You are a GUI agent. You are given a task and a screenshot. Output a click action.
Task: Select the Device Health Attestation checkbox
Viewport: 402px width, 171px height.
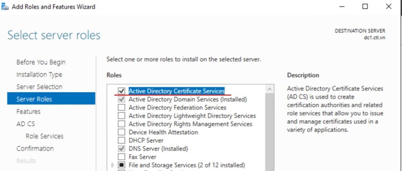coord(122,132)
